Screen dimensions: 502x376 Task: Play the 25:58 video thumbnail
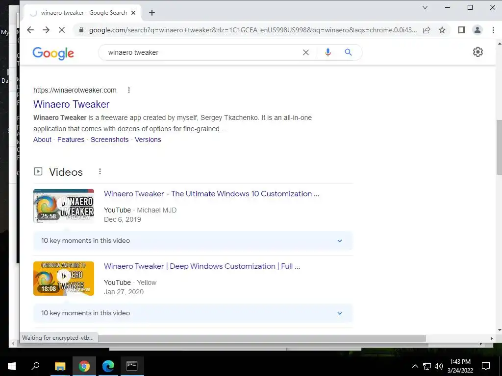click(x=64, y=206)
